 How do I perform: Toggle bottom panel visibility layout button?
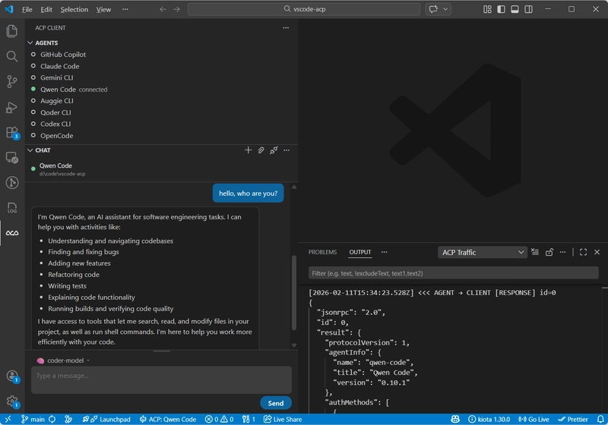[515, 9]
